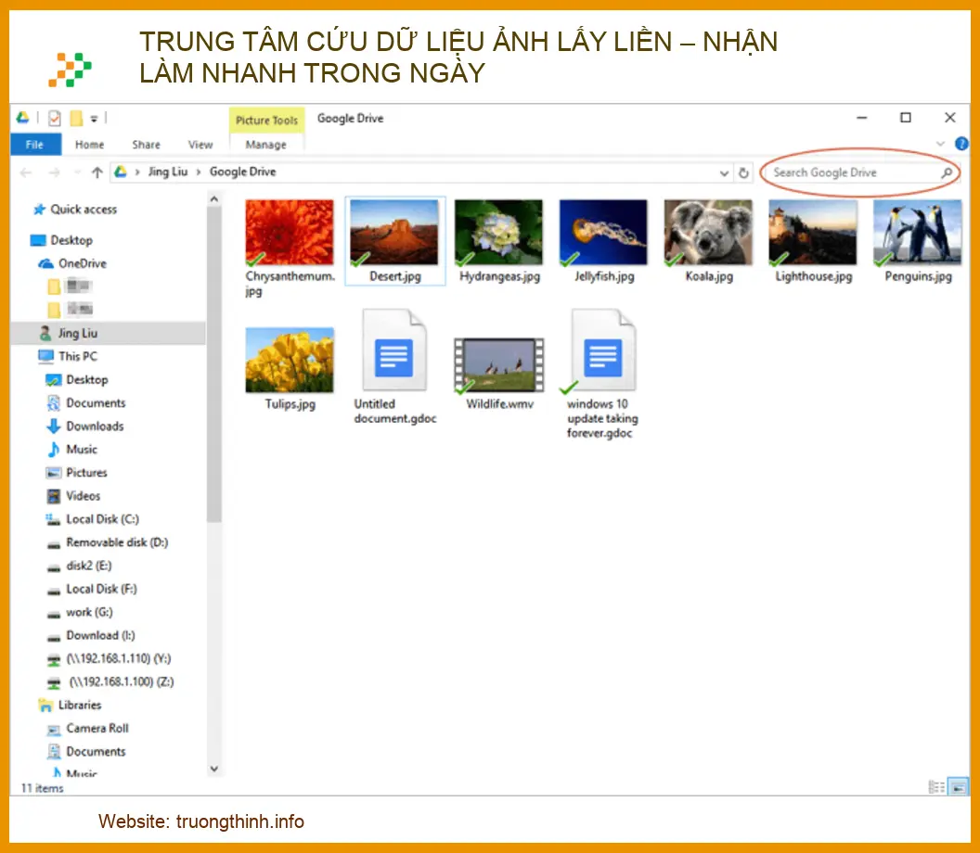Click Jing Liu in the address path
980x853 pixels.
pyautogui.click(x=168, y=172)
